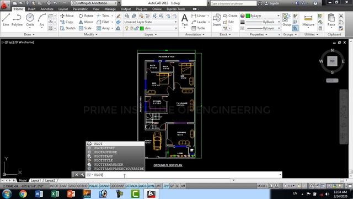Choose PLOTSTAMP from command suggestions
Viewport: 353px width, 199px height.
(115, 156)
